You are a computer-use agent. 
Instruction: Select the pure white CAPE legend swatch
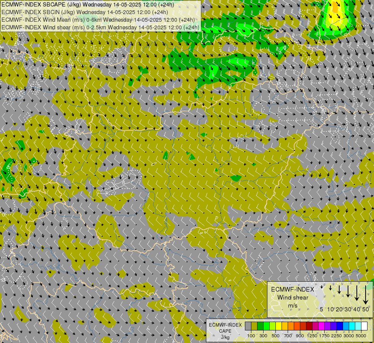click(365, 326)
